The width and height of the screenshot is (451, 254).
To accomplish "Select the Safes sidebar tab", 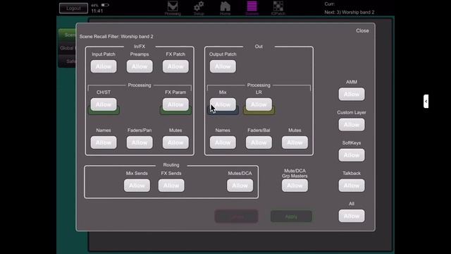I will [x=68, y=61].
